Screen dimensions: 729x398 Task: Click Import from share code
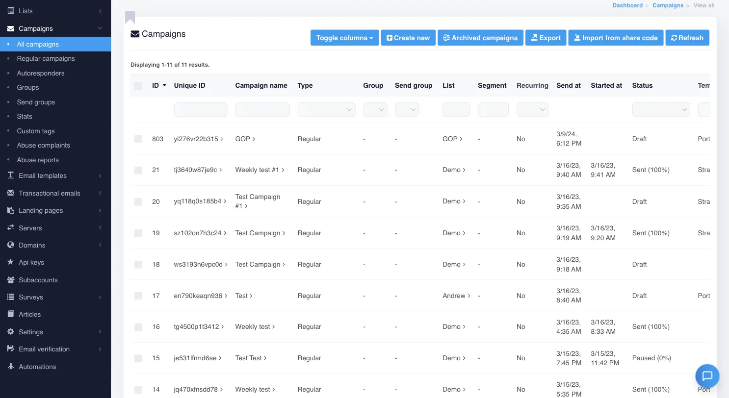616,38
